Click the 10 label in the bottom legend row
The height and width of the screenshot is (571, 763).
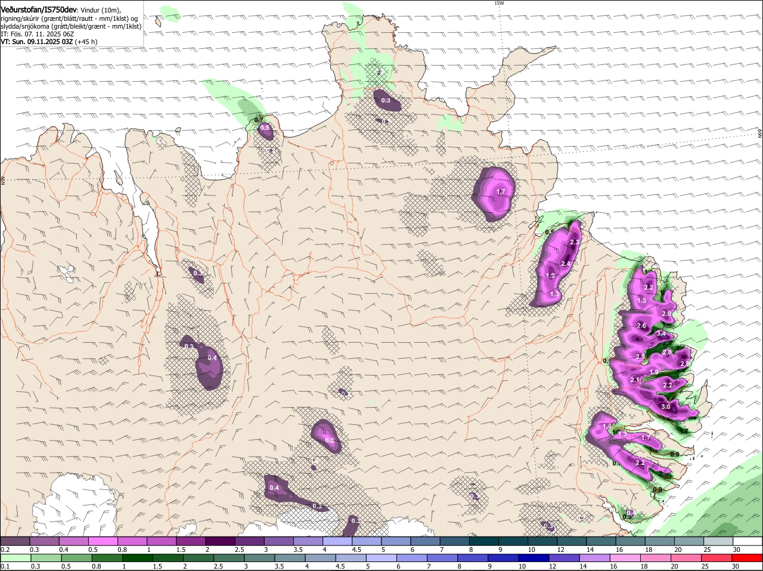coord(522,566)
